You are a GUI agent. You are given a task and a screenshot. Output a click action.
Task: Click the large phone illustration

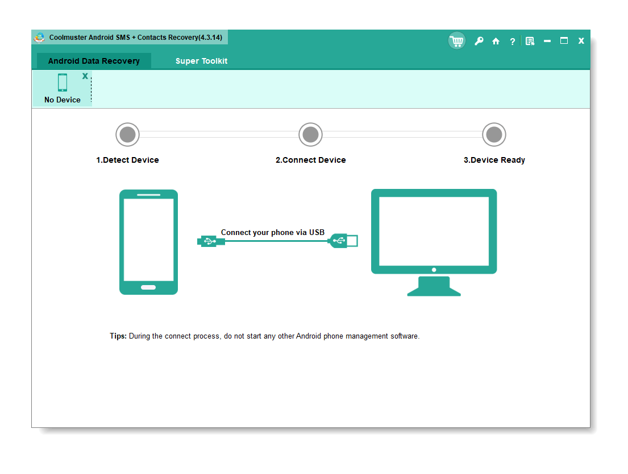(148, 242)
